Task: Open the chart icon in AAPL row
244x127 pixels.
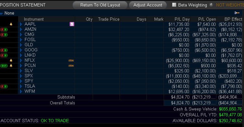Action: pos(72,24)
